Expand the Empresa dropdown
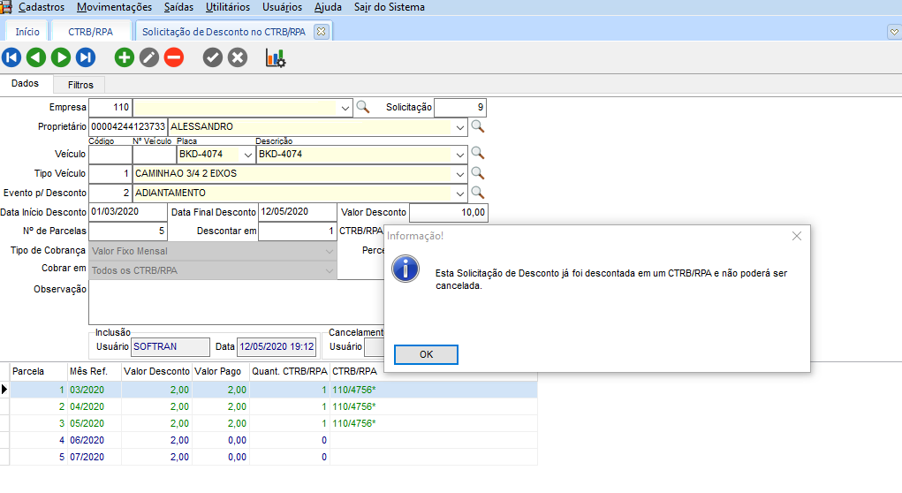 (345, 108)
